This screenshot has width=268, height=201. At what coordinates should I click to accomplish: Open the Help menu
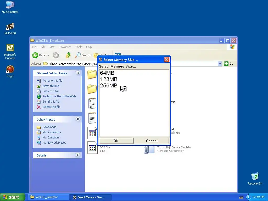click(89, 47)
